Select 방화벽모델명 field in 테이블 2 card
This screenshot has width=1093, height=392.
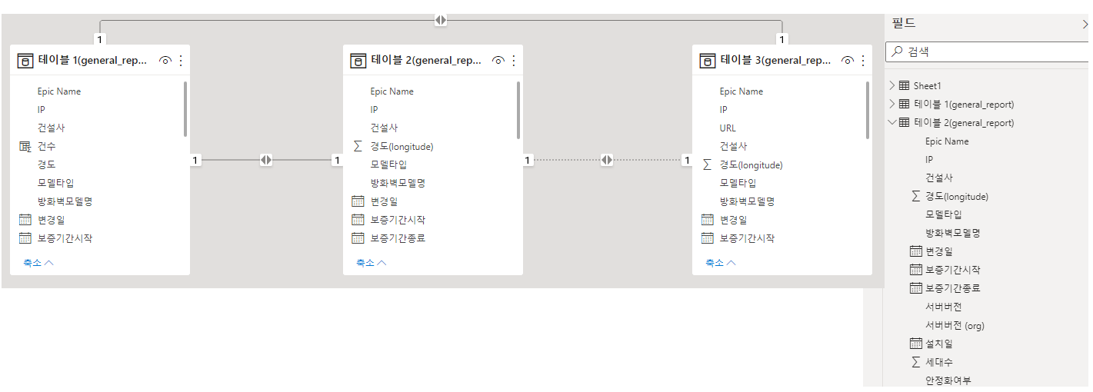click(x=398, y=183)
